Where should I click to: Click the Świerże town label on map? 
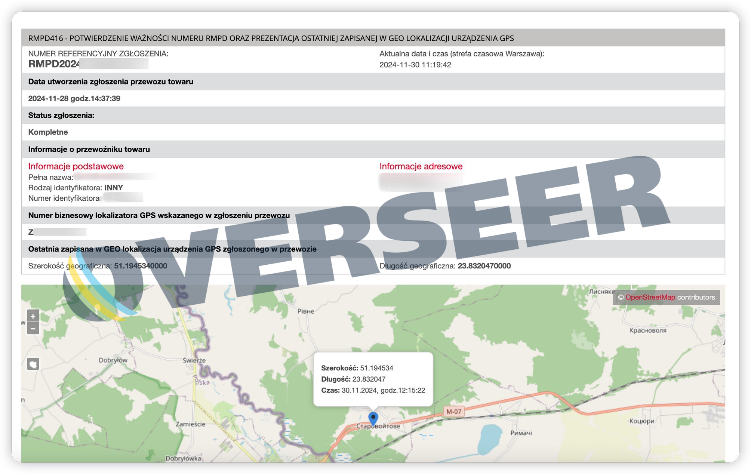[x=194, y=360]
